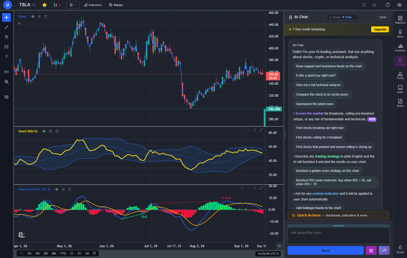Focus the 'Ask about the chart...' input
Screen dimensions: 407x258
[338, 236]
